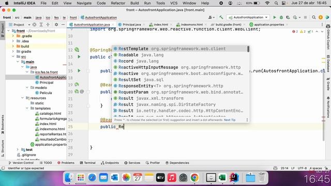This screenshot has height=186, width=331.
Task: Open Project panel settings gear
Action: coord(56,25)
